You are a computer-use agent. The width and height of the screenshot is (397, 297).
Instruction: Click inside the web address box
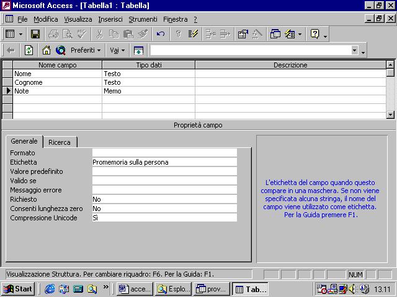251,50
